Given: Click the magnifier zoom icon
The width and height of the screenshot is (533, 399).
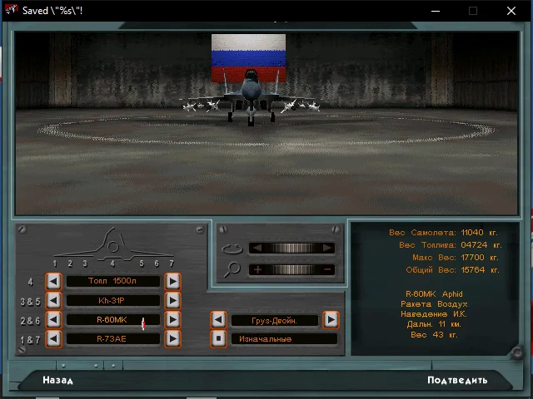Looking at the screenshot, I should 232,269.
